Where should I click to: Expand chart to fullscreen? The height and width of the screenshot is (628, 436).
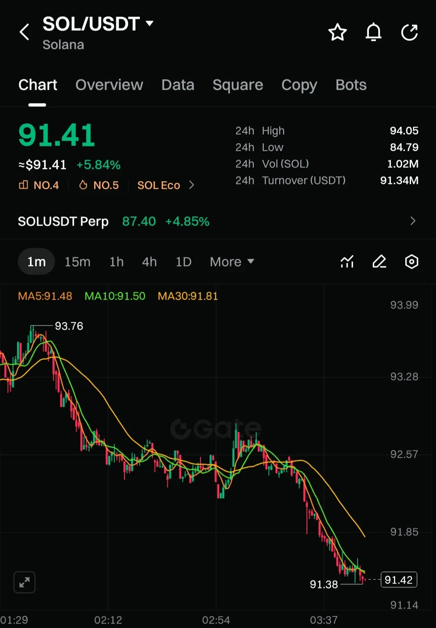[x=24, y=582]
